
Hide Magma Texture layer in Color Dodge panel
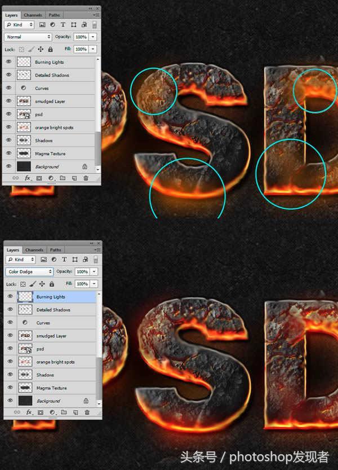pos(10,388)
